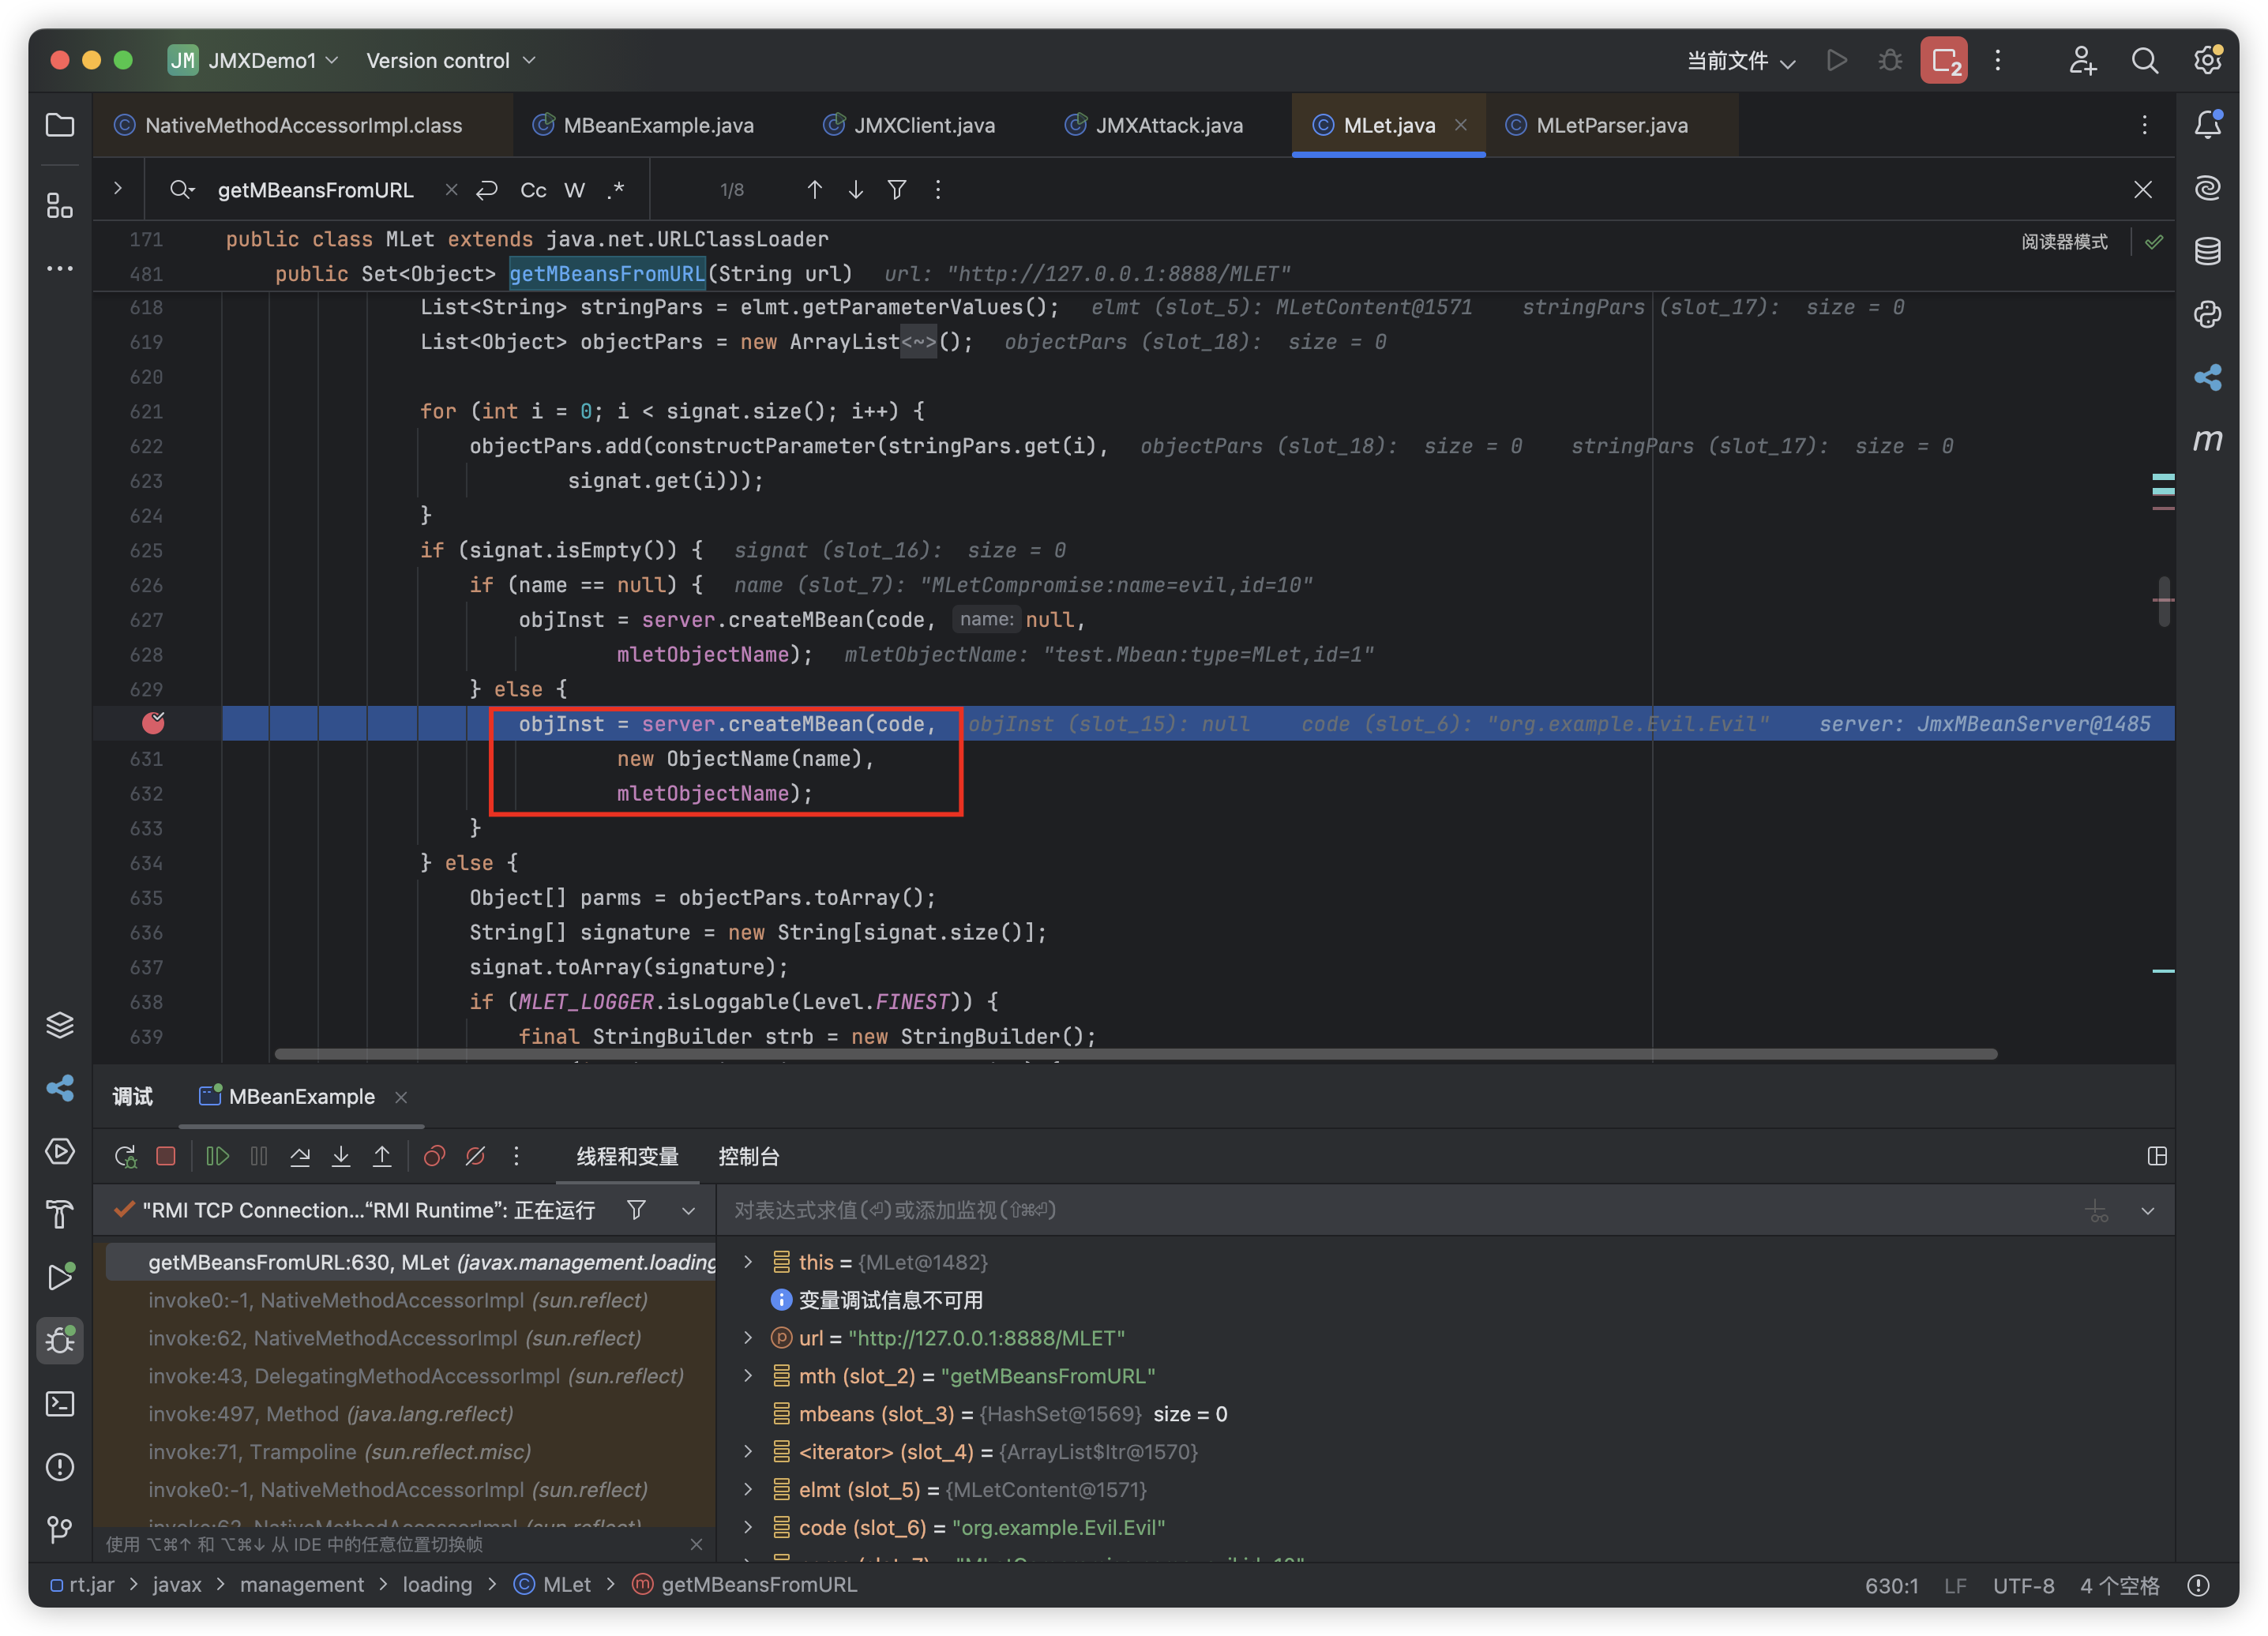Open thread selector dropdown arrow
2268x1636 pixels.
click(688, 1211)
